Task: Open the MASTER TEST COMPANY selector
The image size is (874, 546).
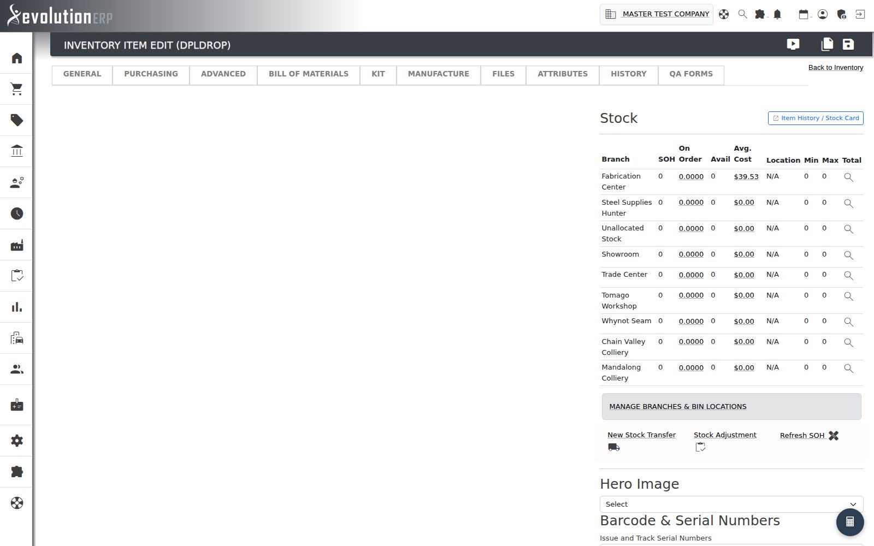Action: point(657,14)
